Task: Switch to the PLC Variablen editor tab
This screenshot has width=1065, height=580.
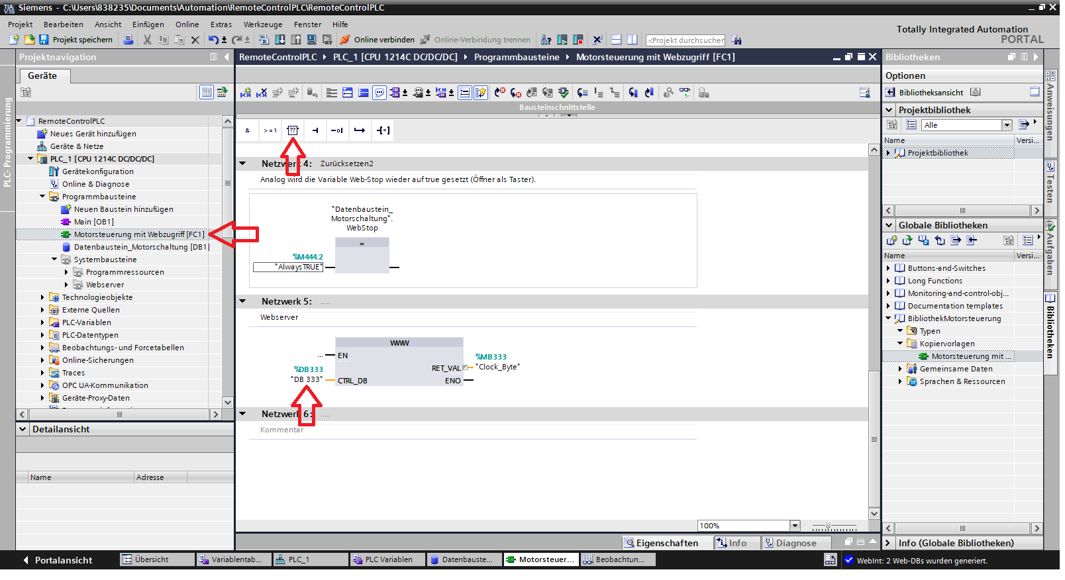Action: pyautogui.click(x=387, y=559)
